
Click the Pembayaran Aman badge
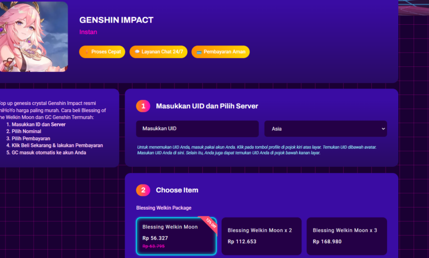point(221,52)
